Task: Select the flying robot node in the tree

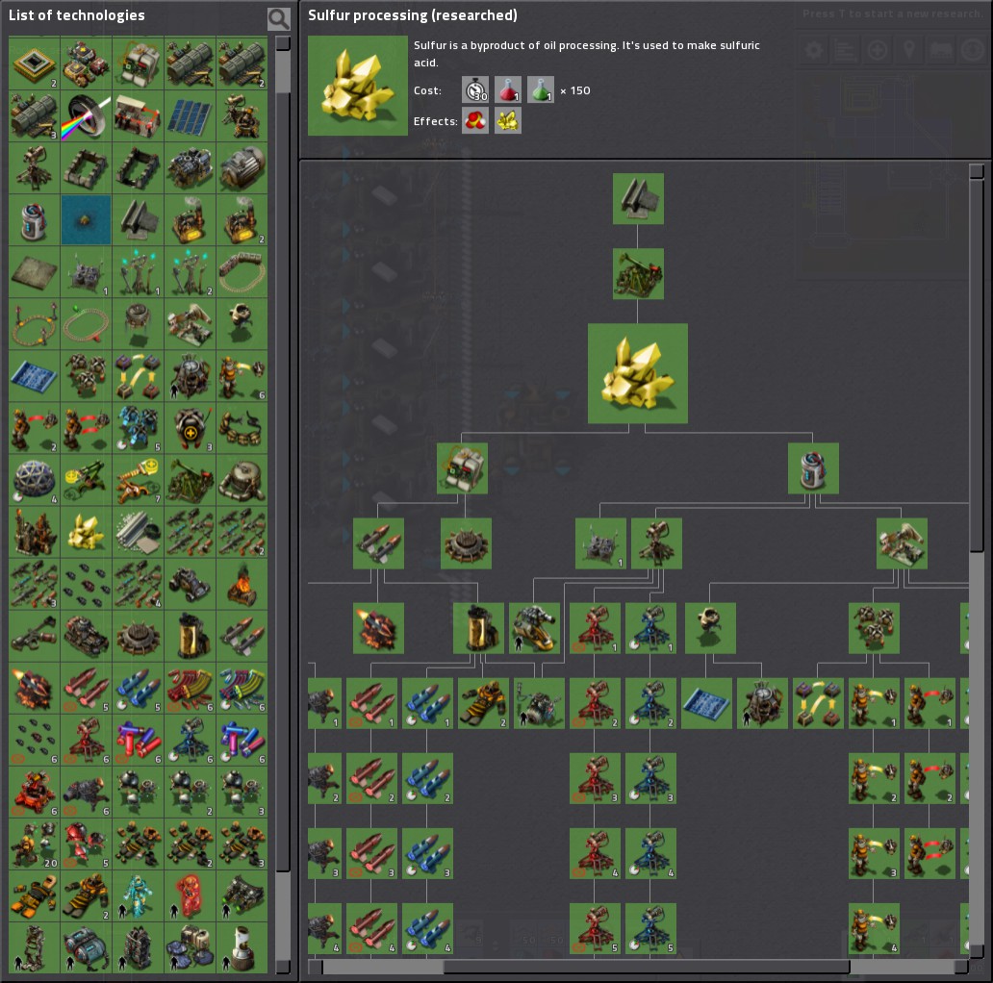Action: [x=710, y=628]
